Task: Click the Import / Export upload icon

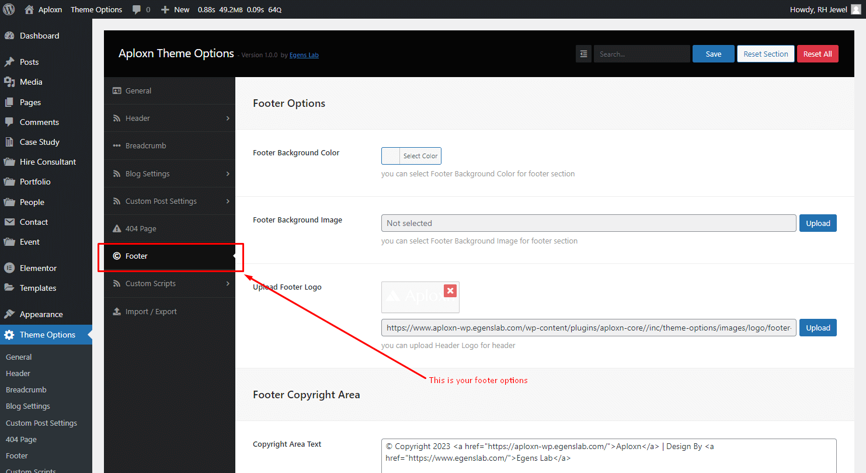Action: coord(117,311)
